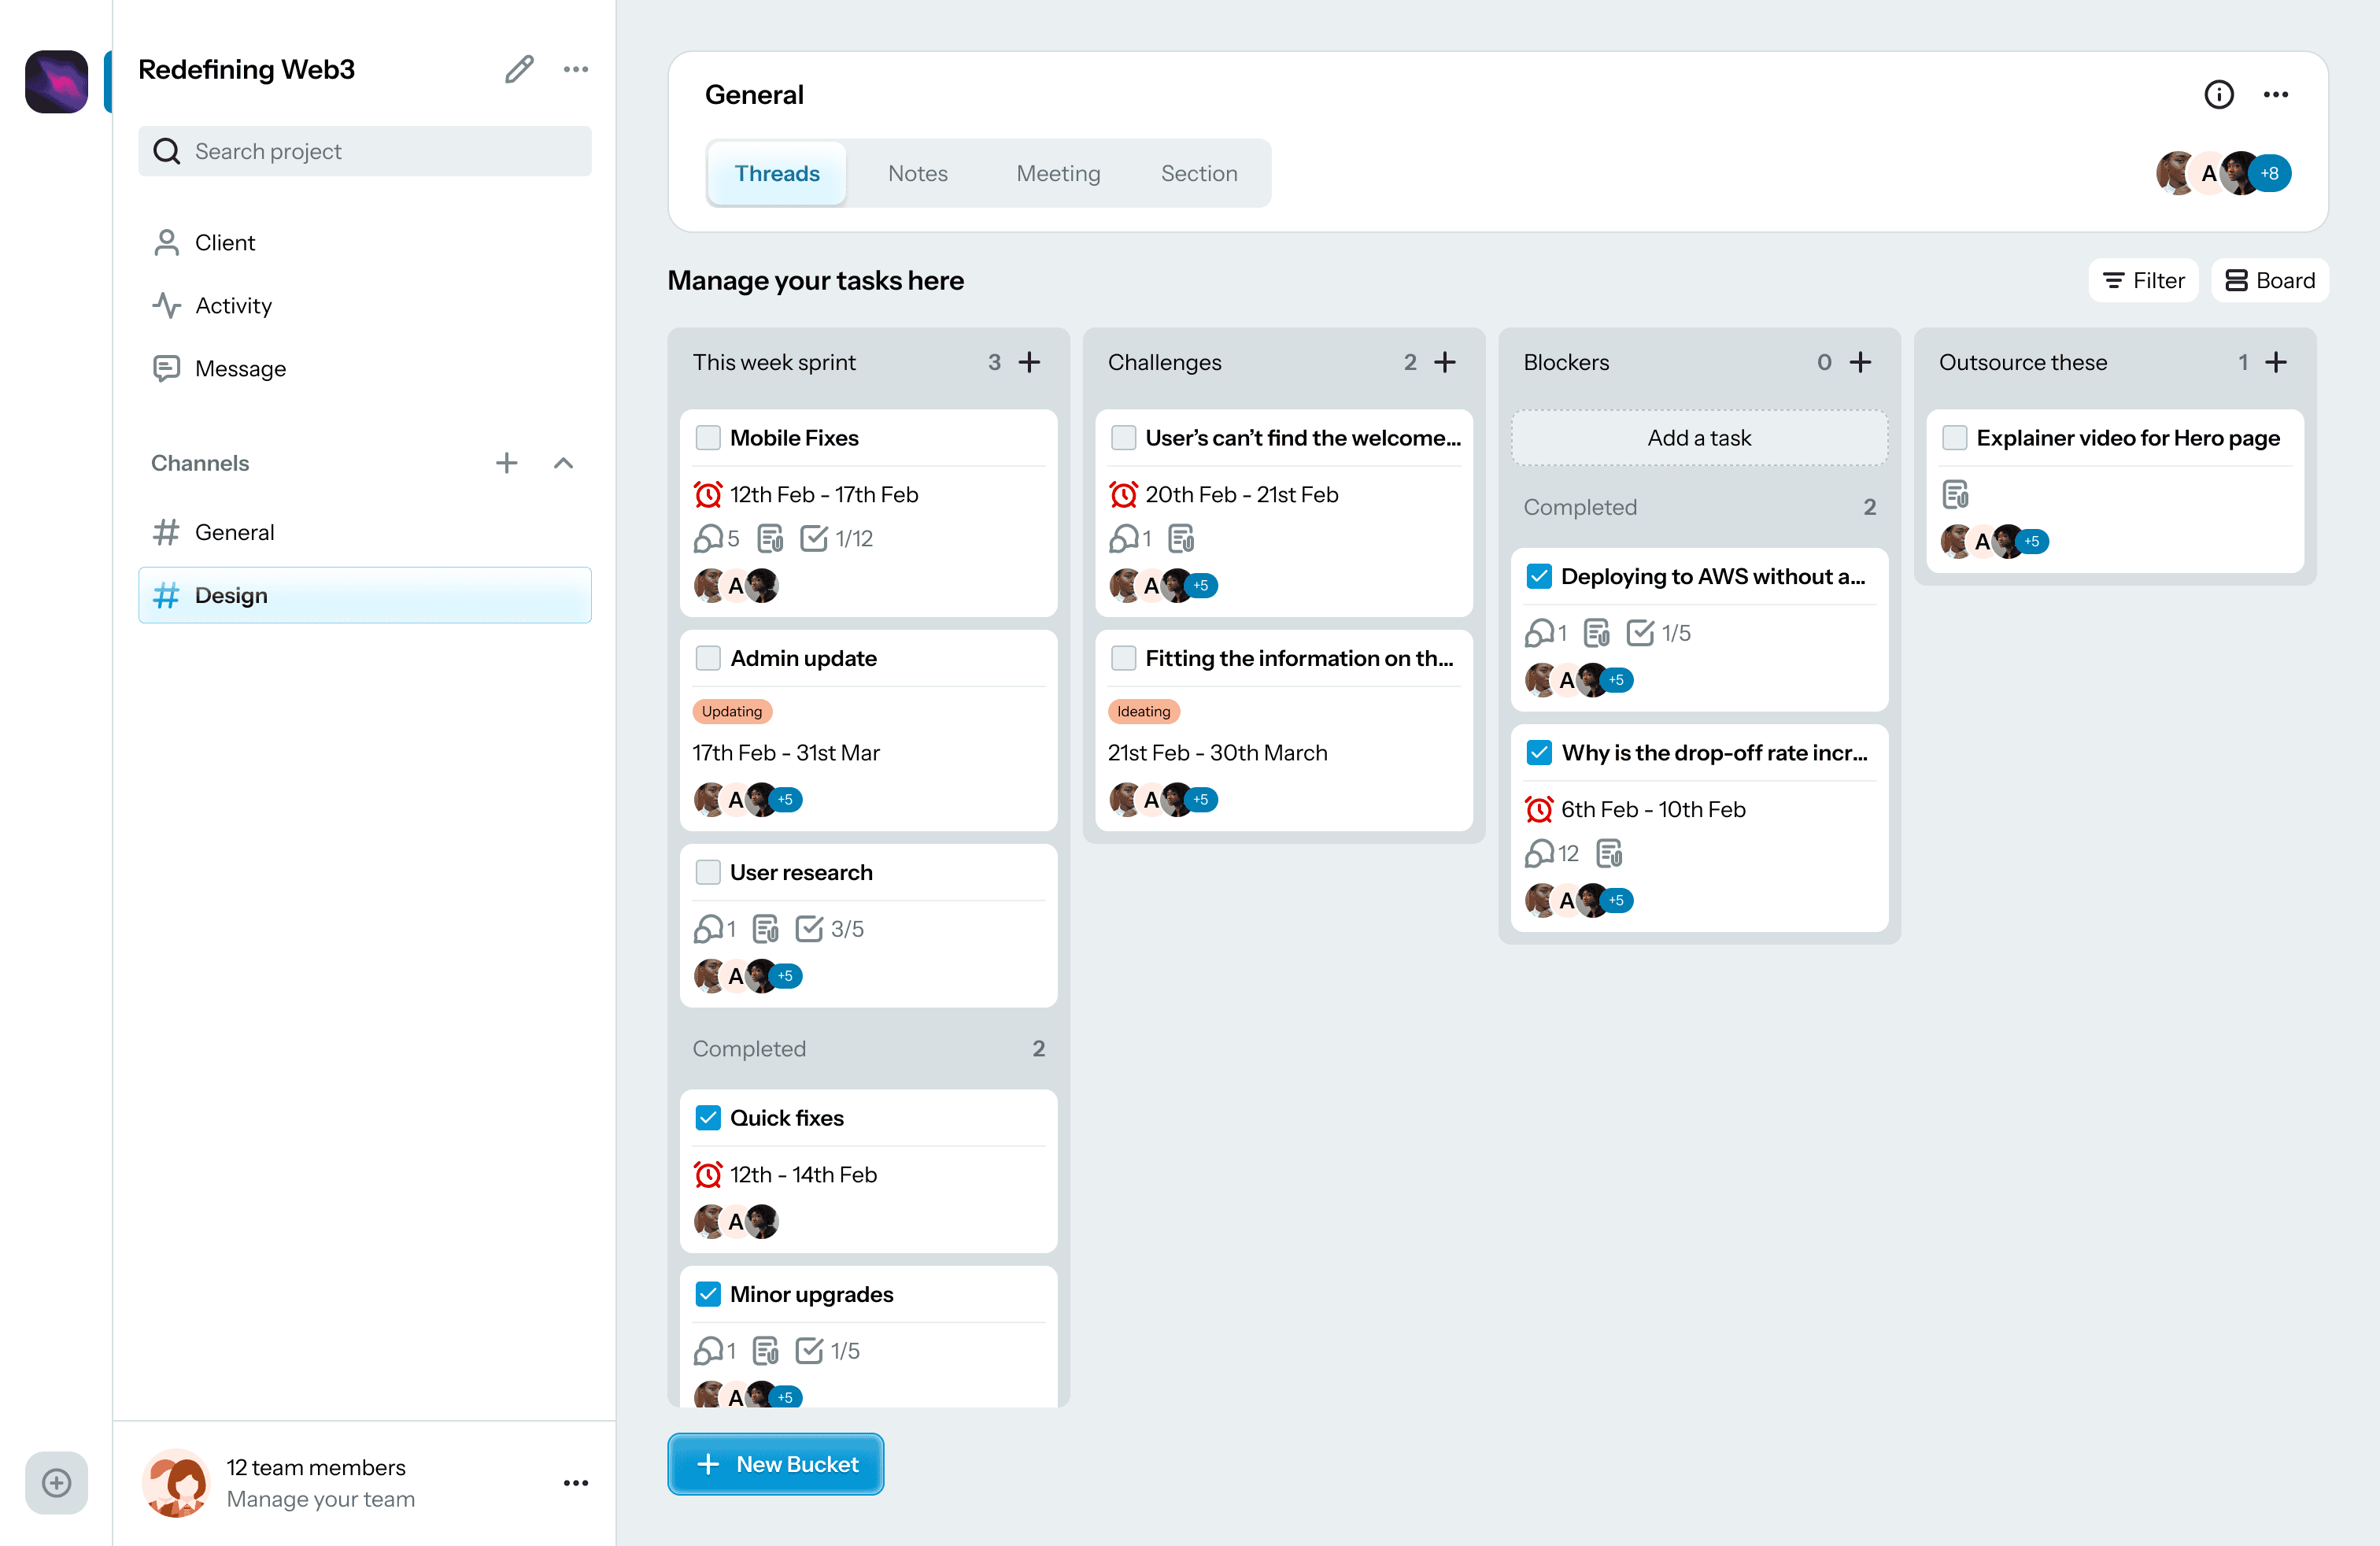The image size is (2380, 1546).
Task: Collapse the Channels list chevron
Action: [563, 463]
